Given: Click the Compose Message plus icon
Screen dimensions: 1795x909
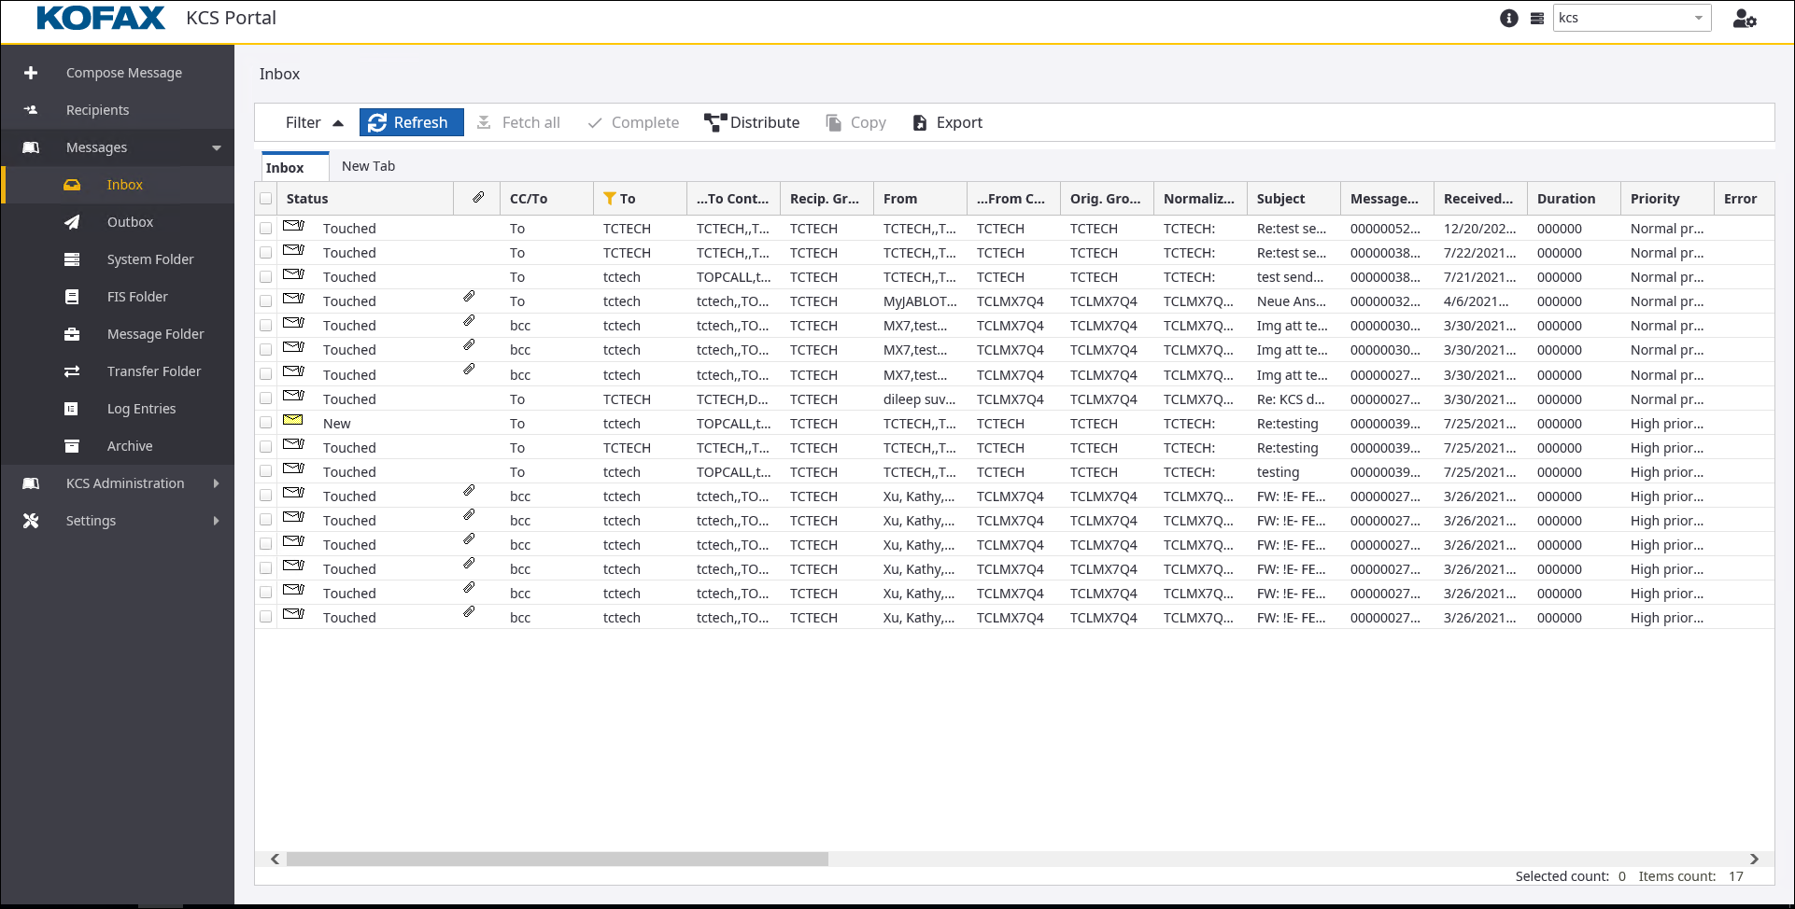Looking at the screenshot, I should pyautogui.click(x=31, y=73).
